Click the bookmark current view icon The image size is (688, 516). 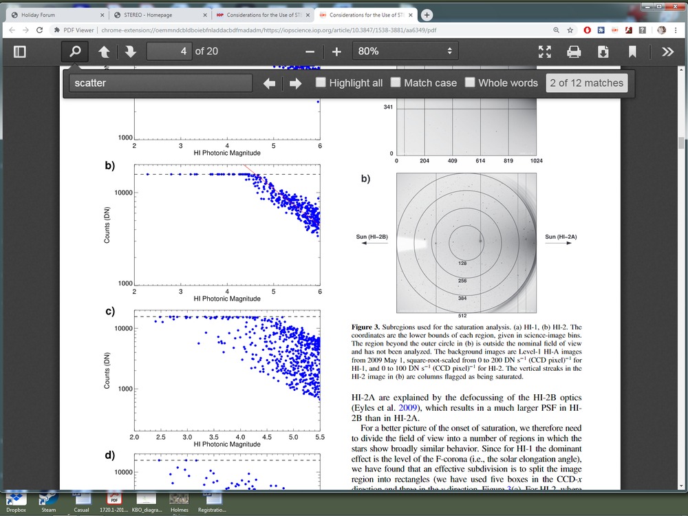tap(632, 52)
